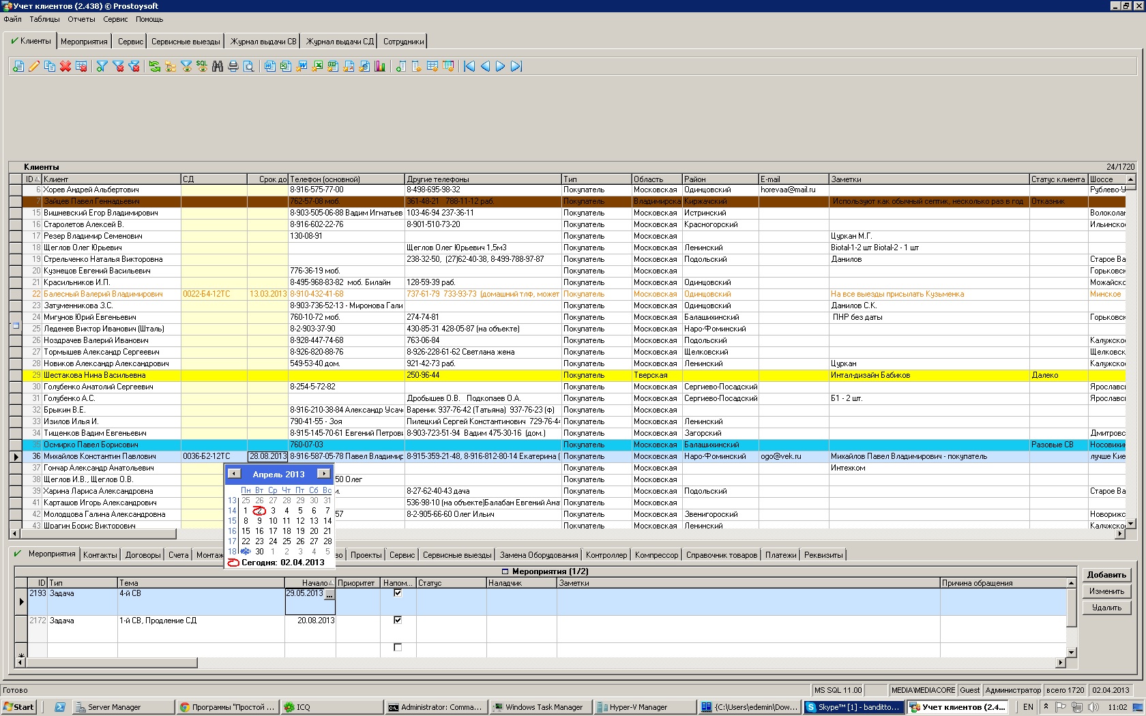Click the bar chart diagram icon
The height and width of the screenshot is (716, 1146).
pos(380,66)
